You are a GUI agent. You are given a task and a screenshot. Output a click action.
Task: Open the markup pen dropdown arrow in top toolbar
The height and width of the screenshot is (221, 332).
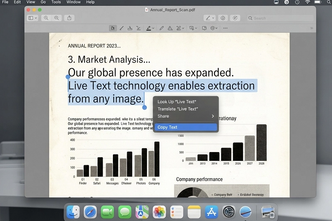pyautogui.click(x=213, y=18)
